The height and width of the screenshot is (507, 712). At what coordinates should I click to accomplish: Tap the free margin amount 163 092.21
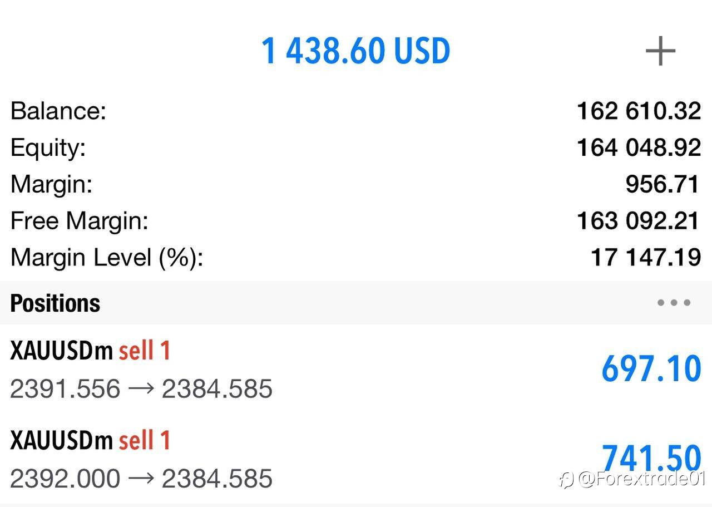639,221
